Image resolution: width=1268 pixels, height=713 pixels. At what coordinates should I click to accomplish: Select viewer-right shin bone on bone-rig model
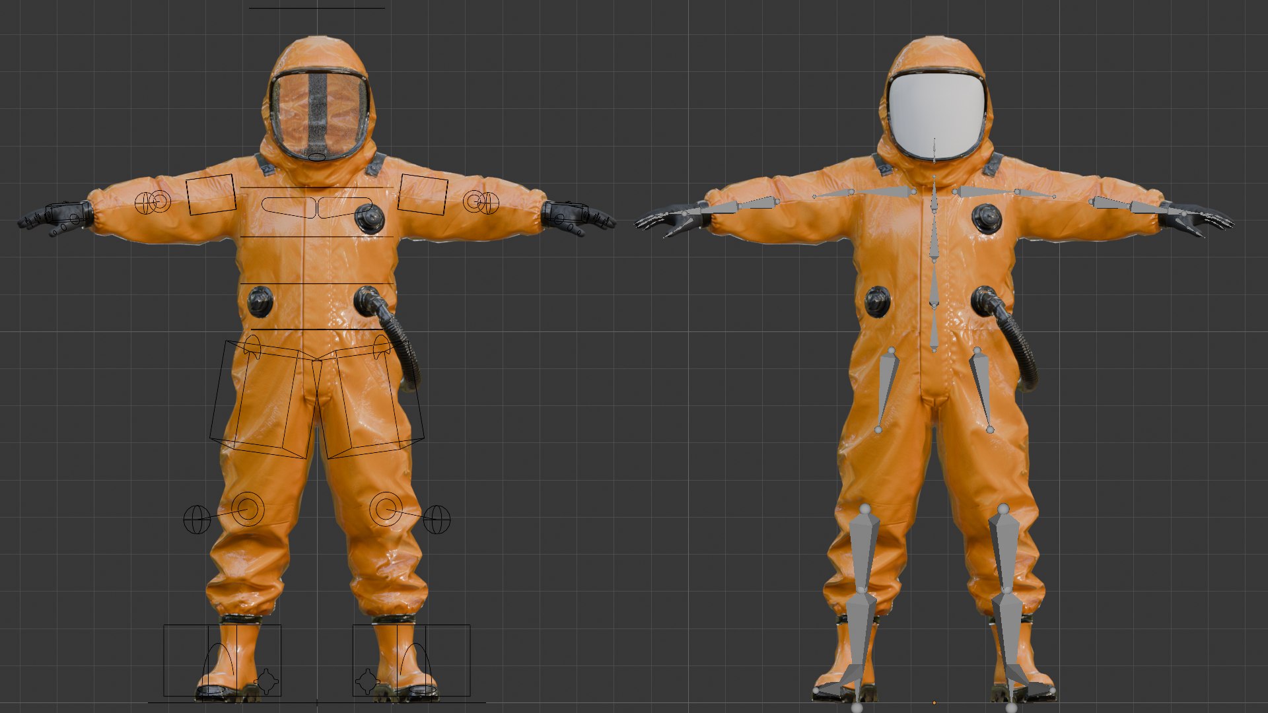coord(1004,549)
